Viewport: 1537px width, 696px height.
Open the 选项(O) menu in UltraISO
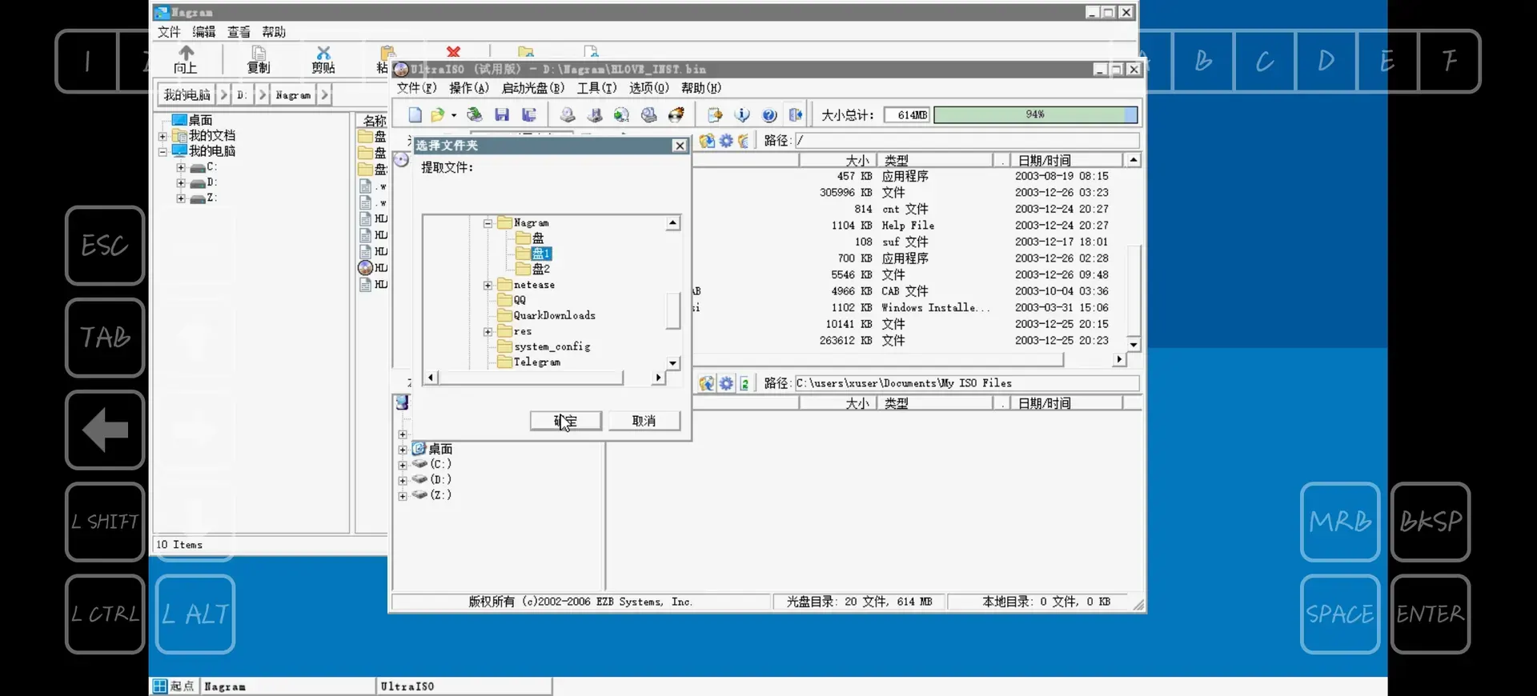(x=649, y=88)
